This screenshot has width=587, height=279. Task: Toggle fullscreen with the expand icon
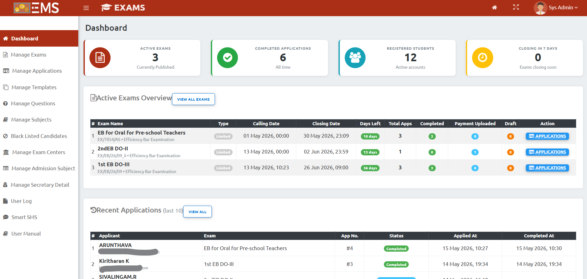point(516,7)
